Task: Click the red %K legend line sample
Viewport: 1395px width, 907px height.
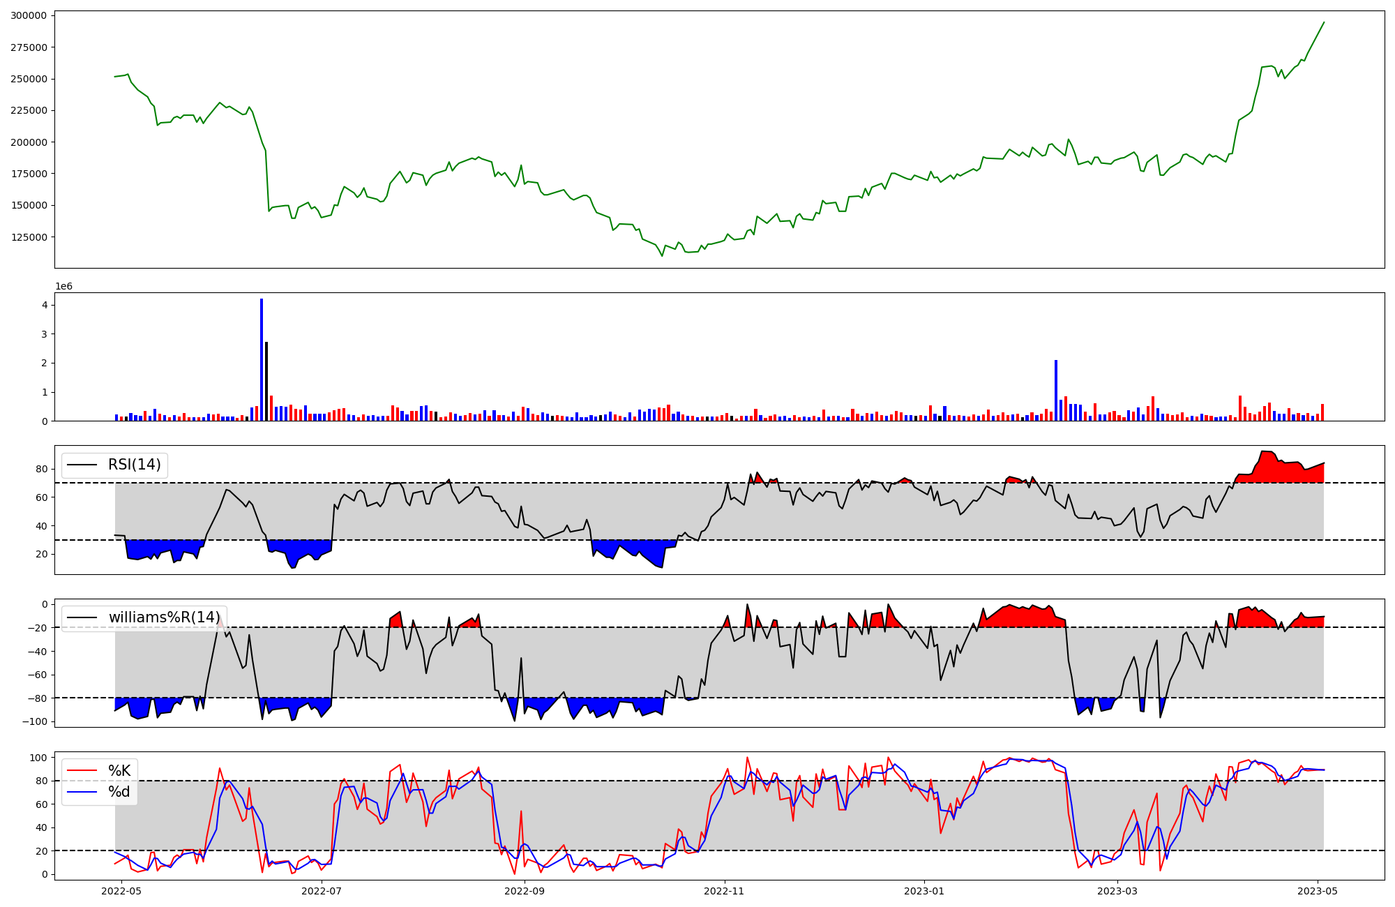Action: pyautogui.click(x=81, y=770)
